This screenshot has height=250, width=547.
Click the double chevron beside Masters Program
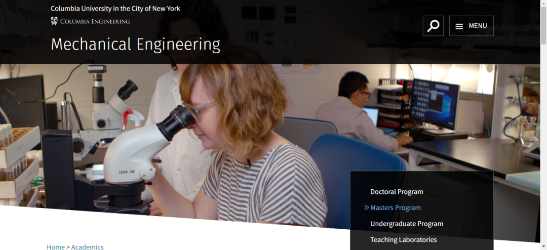(x=366, y=207)
